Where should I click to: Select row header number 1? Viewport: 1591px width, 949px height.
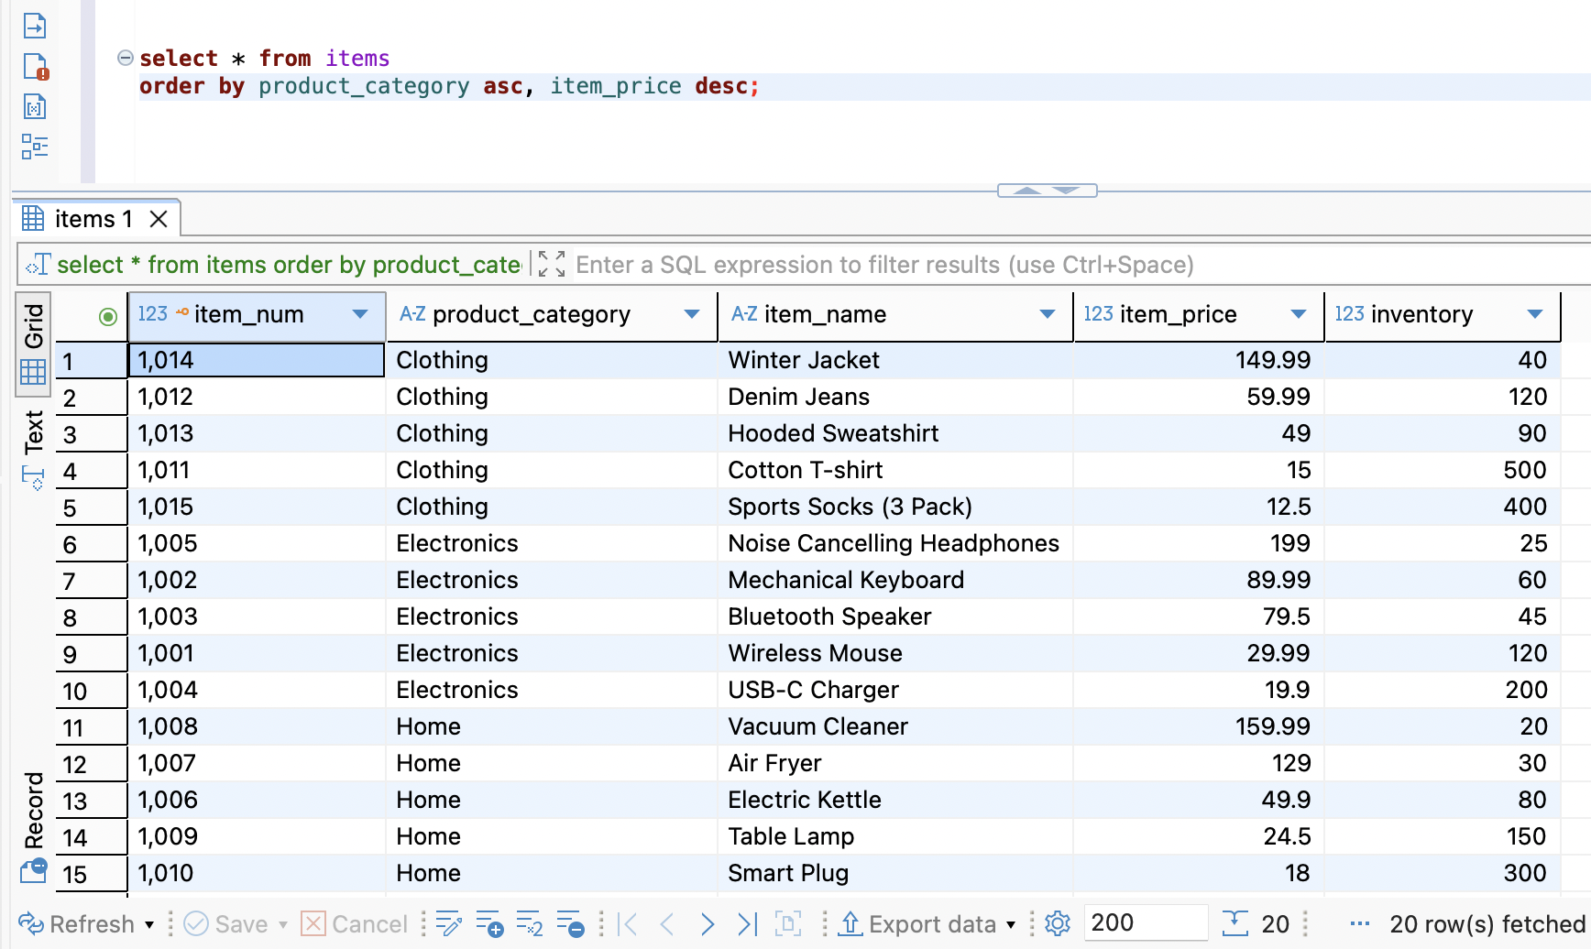92,361
